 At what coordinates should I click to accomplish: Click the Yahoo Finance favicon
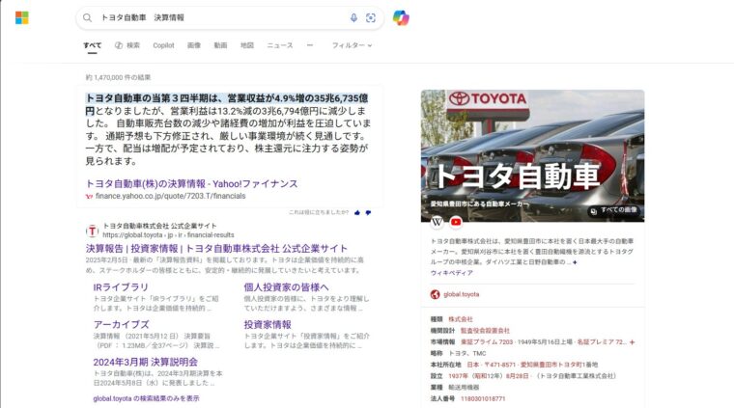click(x=89, y=197)
